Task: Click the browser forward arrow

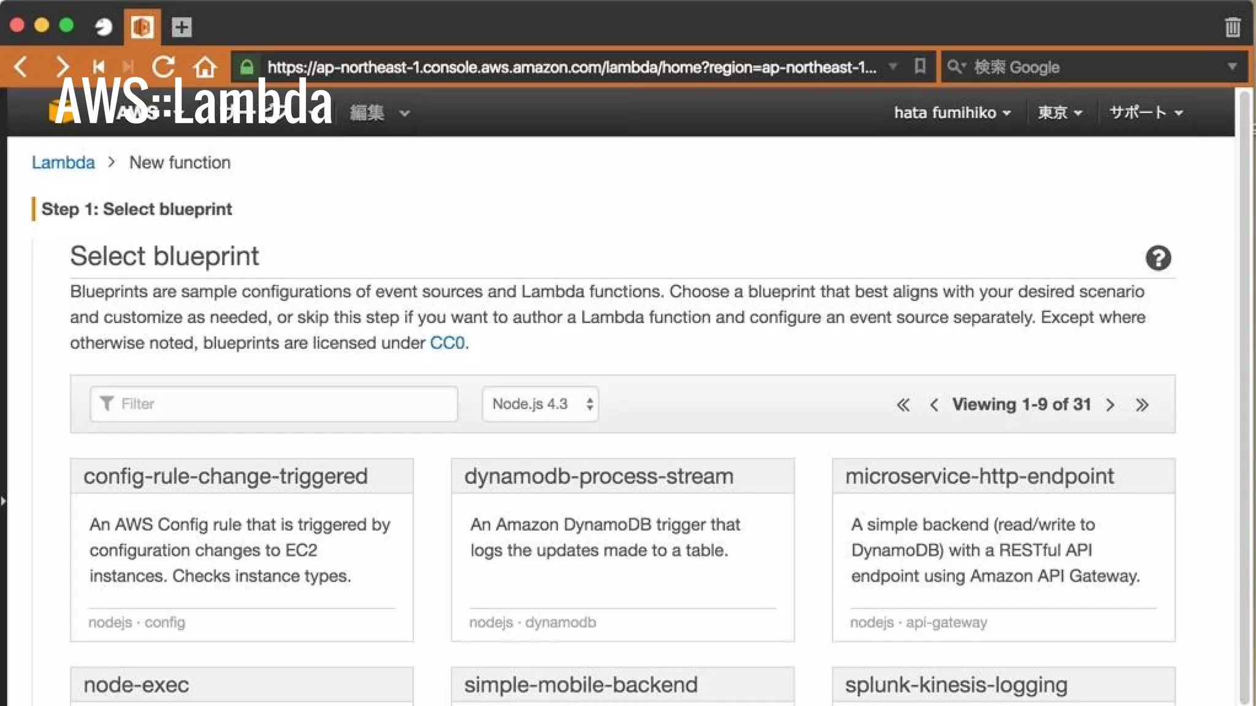Action: point(62,66)
